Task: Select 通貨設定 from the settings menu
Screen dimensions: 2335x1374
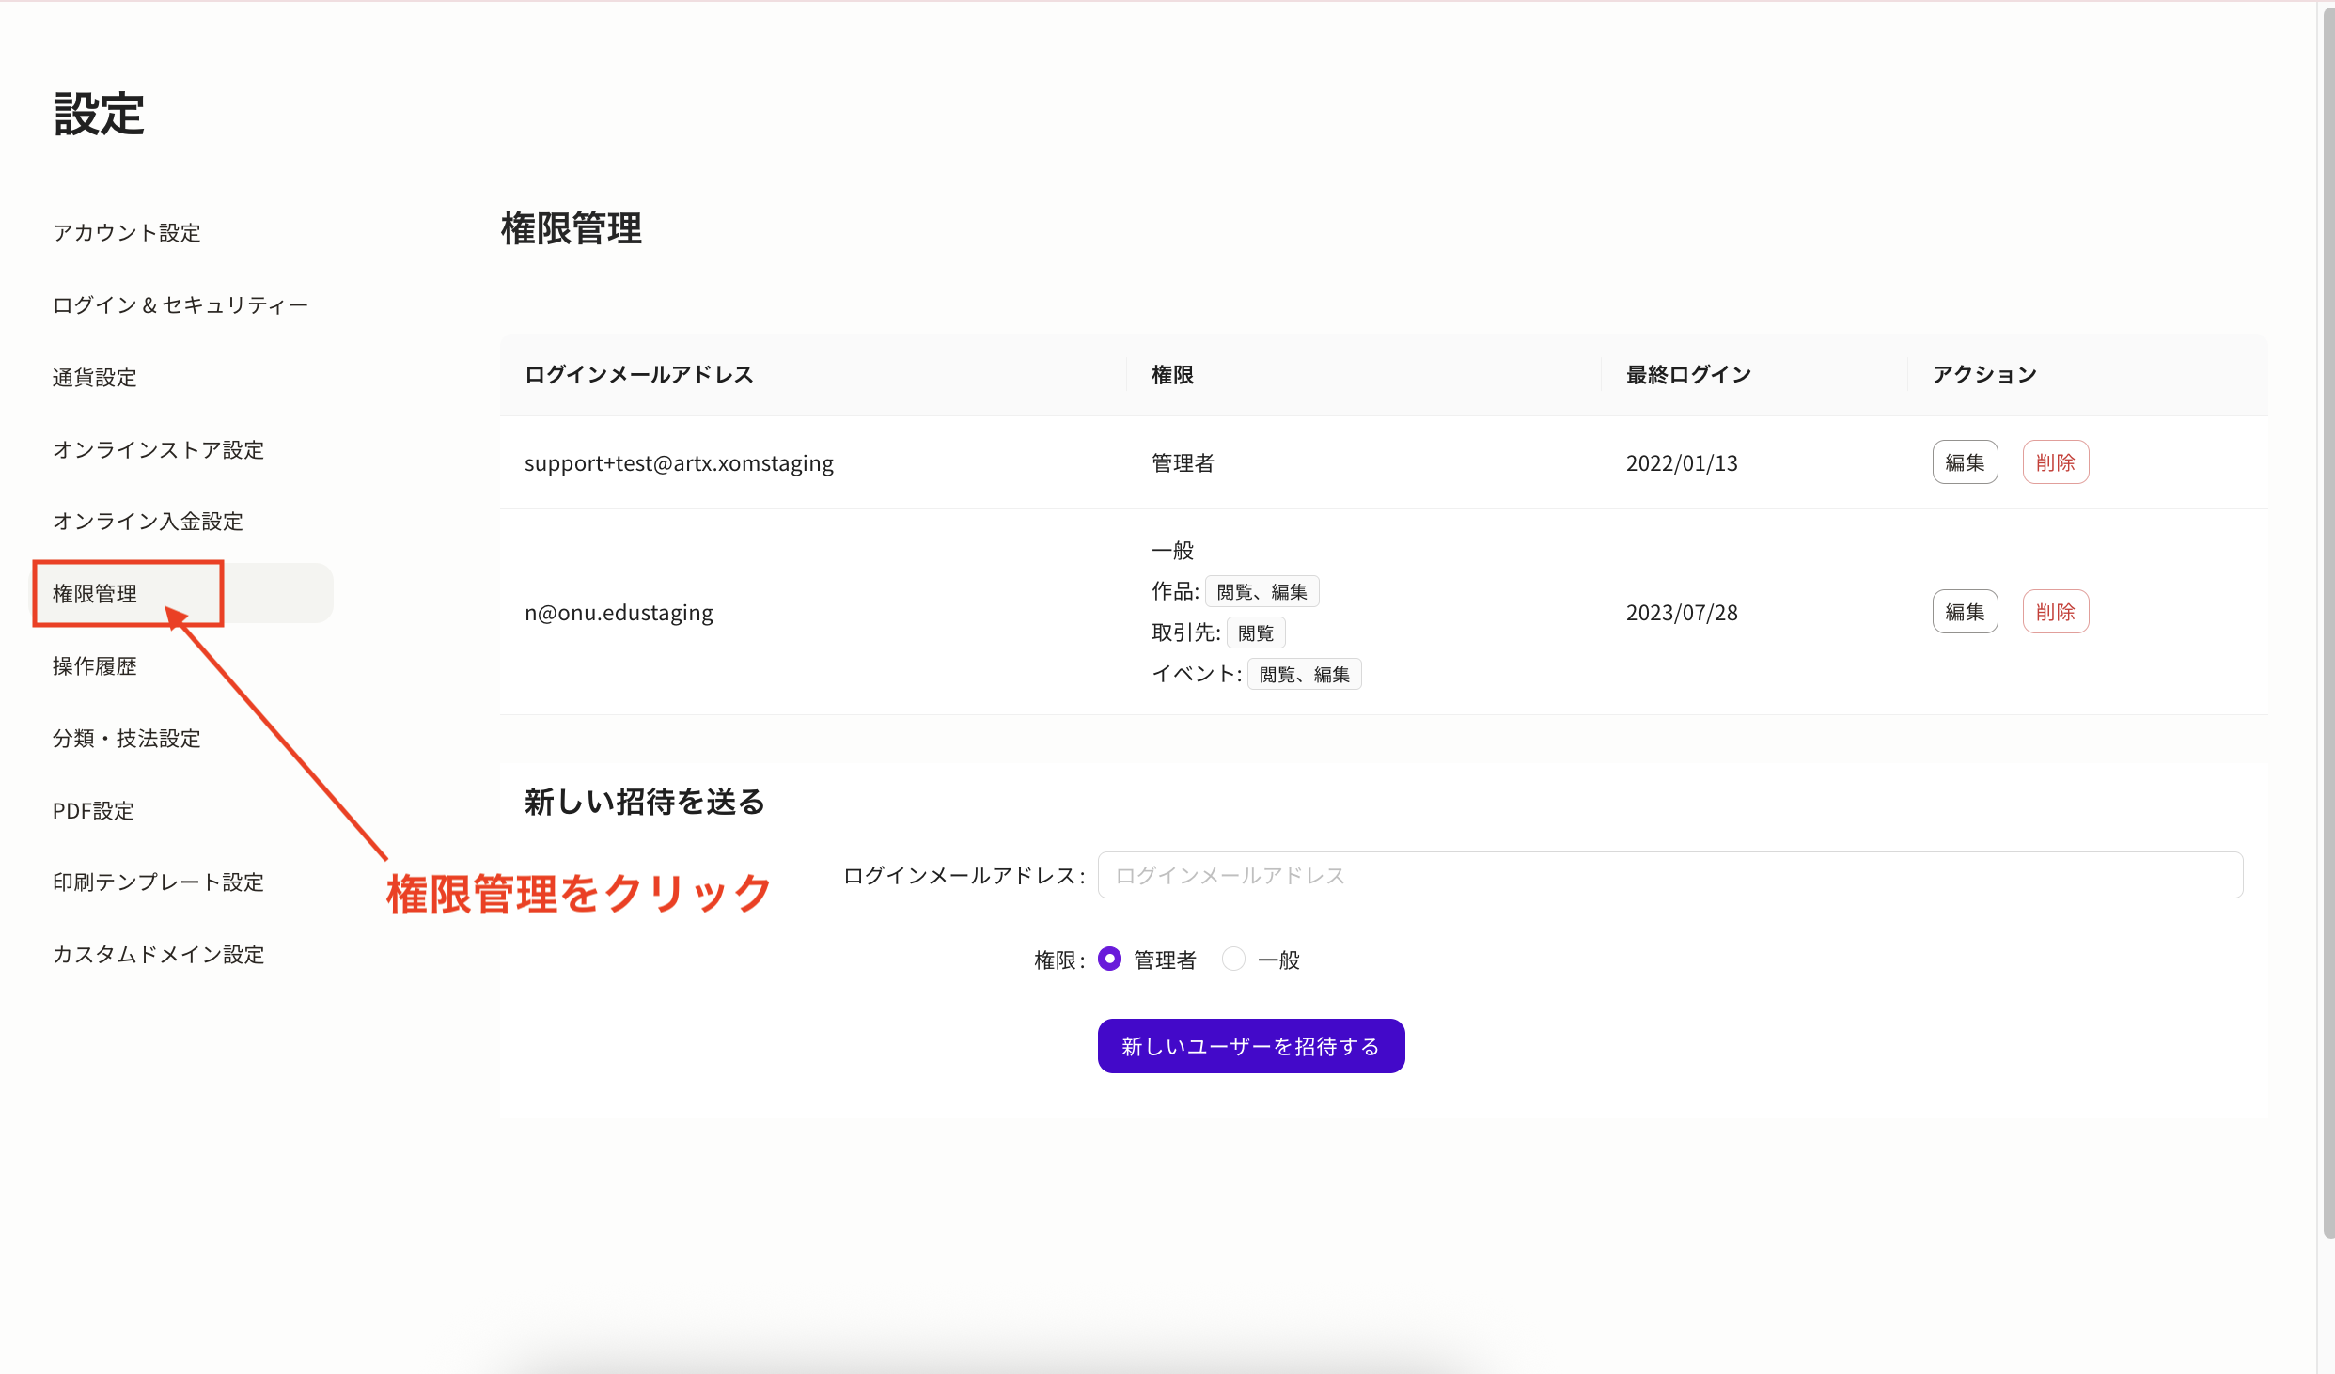Action: tap(93, 377)
